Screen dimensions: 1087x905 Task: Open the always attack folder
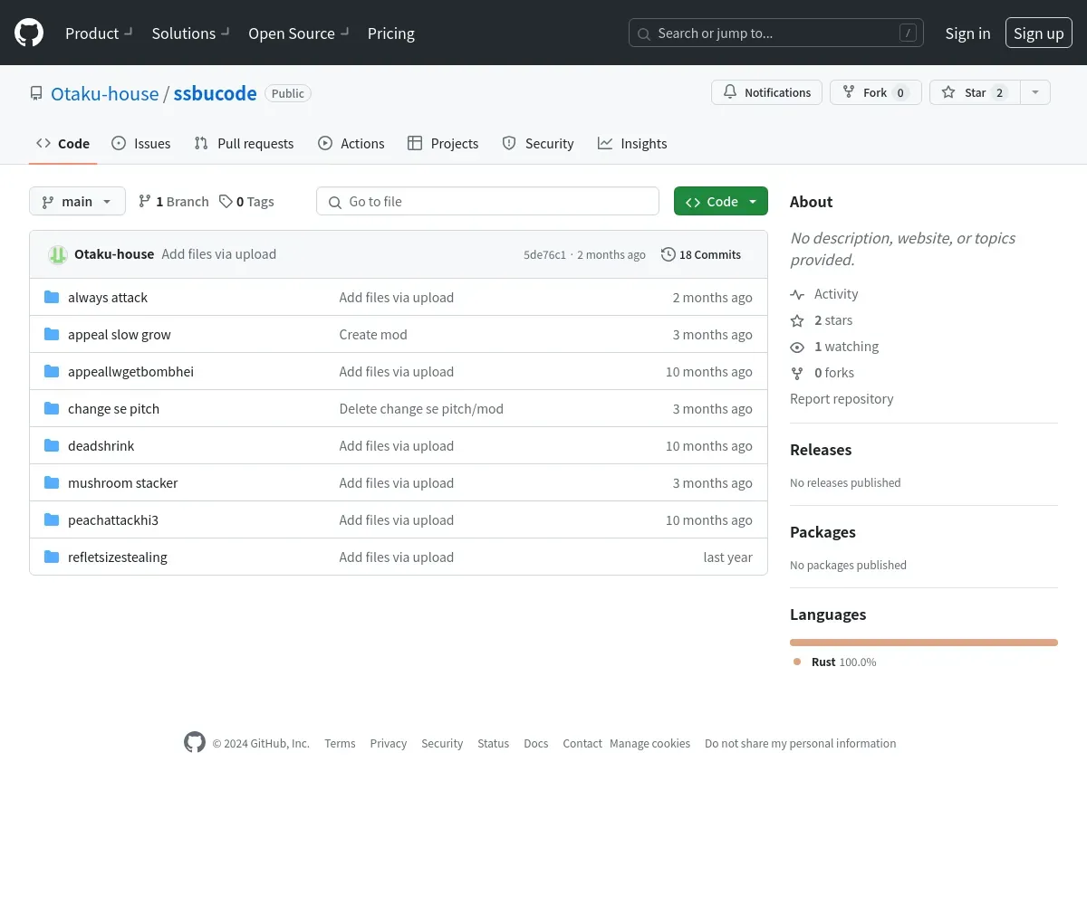(x=108, y=297)
